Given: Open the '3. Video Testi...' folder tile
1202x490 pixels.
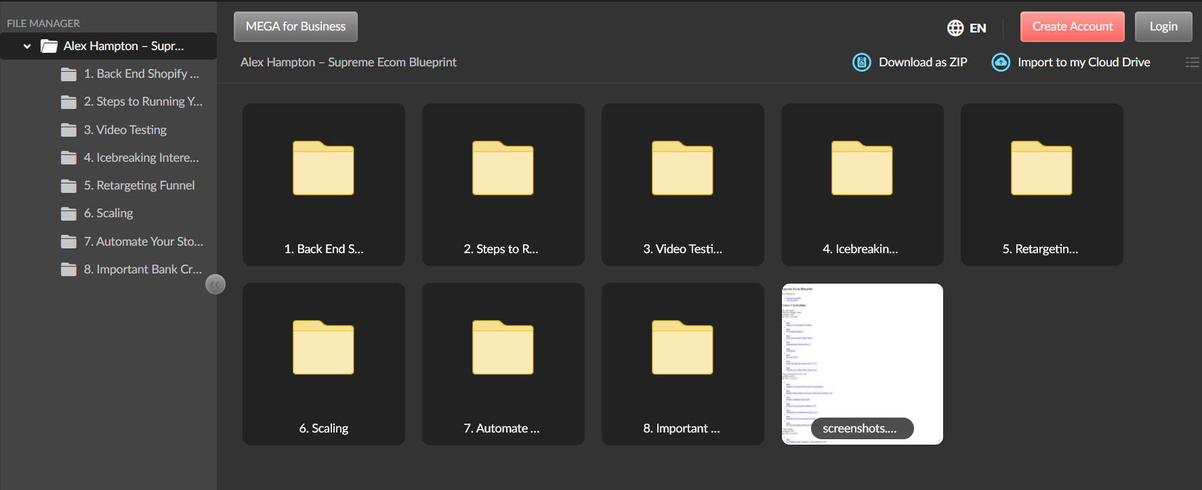Looking at the screenshot, I should pyautogui.click(x=683, y=185).
